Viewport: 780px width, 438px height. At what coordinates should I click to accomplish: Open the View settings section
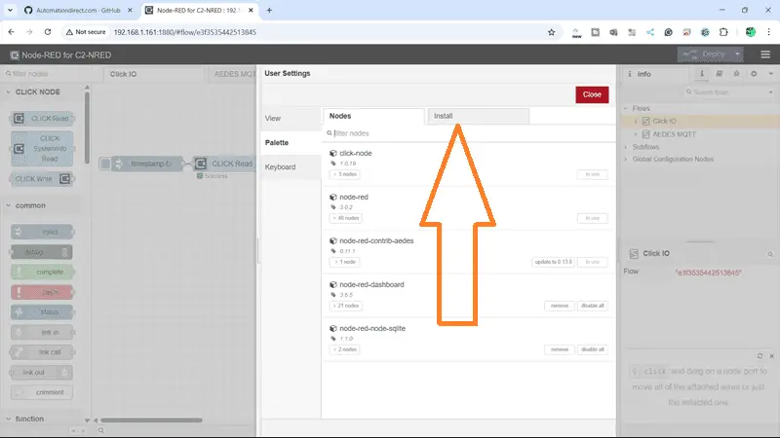click(291, 118)
